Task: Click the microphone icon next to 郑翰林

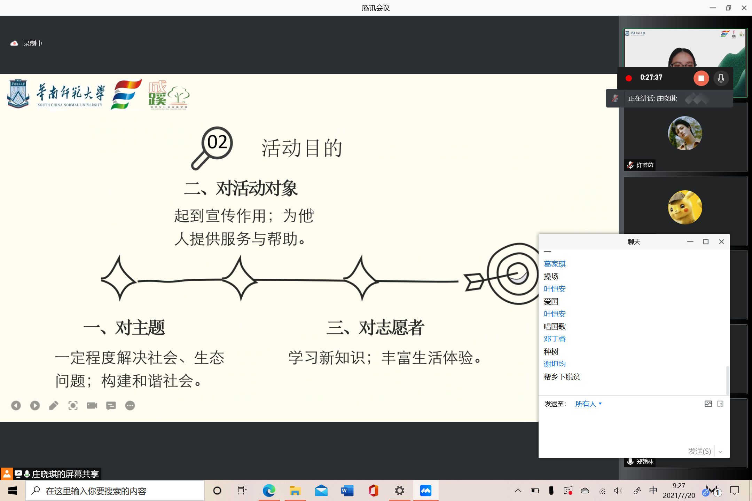Action: pos(630,462)
